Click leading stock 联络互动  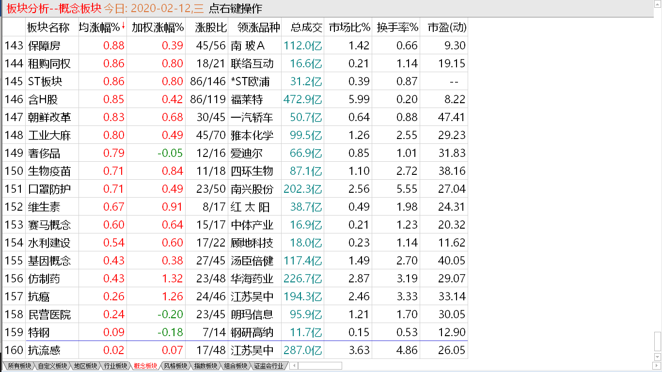[252, 63]
